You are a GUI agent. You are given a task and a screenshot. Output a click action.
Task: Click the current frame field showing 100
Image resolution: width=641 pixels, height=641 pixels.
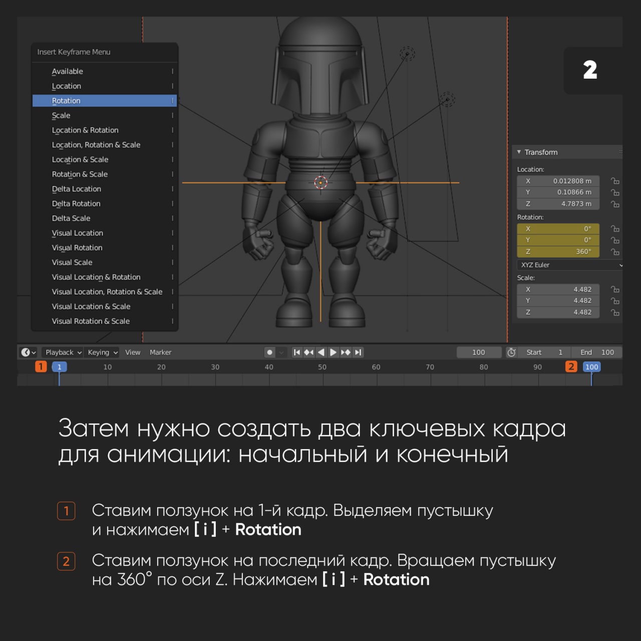point(479,353)
